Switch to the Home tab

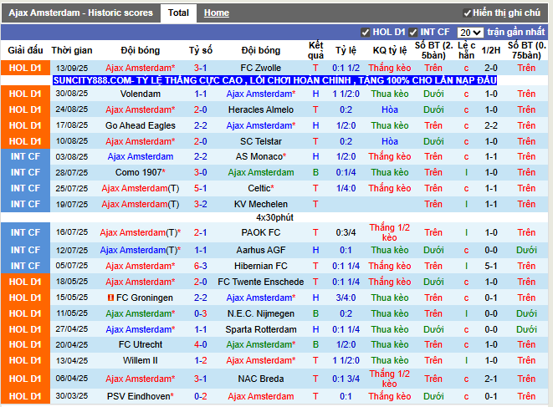217,13
